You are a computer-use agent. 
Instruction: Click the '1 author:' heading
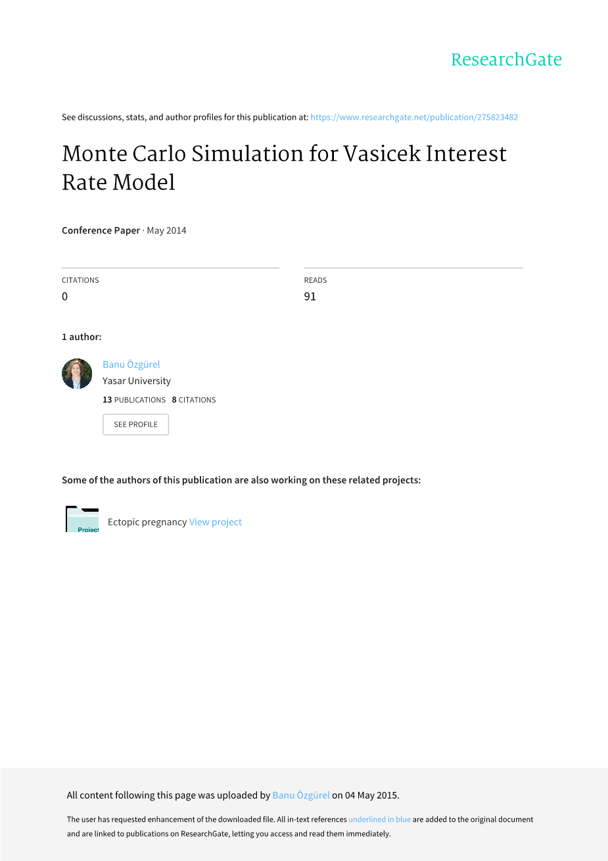tap(82, 337)
